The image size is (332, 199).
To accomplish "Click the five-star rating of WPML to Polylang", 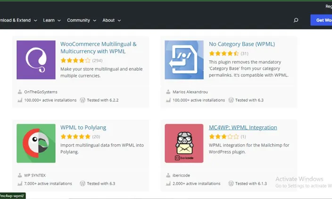I will [x=75, y=137].
